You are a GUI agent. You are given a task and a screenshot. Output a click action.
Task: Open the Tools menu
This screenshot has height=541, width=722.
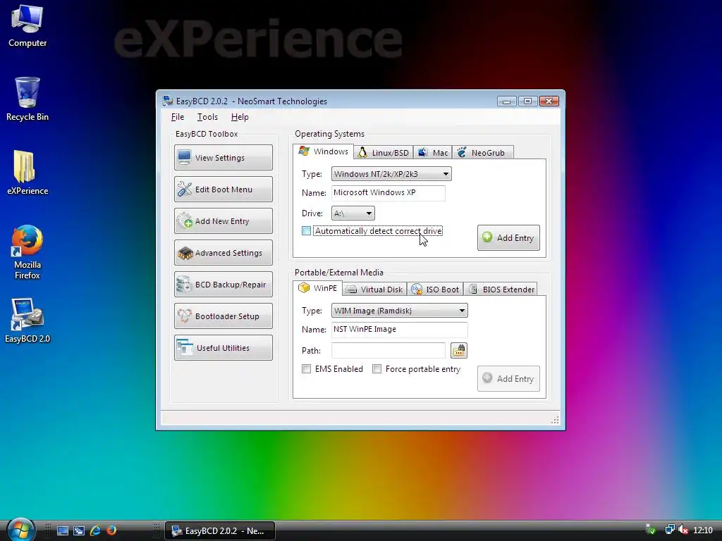tap(207, 117)
